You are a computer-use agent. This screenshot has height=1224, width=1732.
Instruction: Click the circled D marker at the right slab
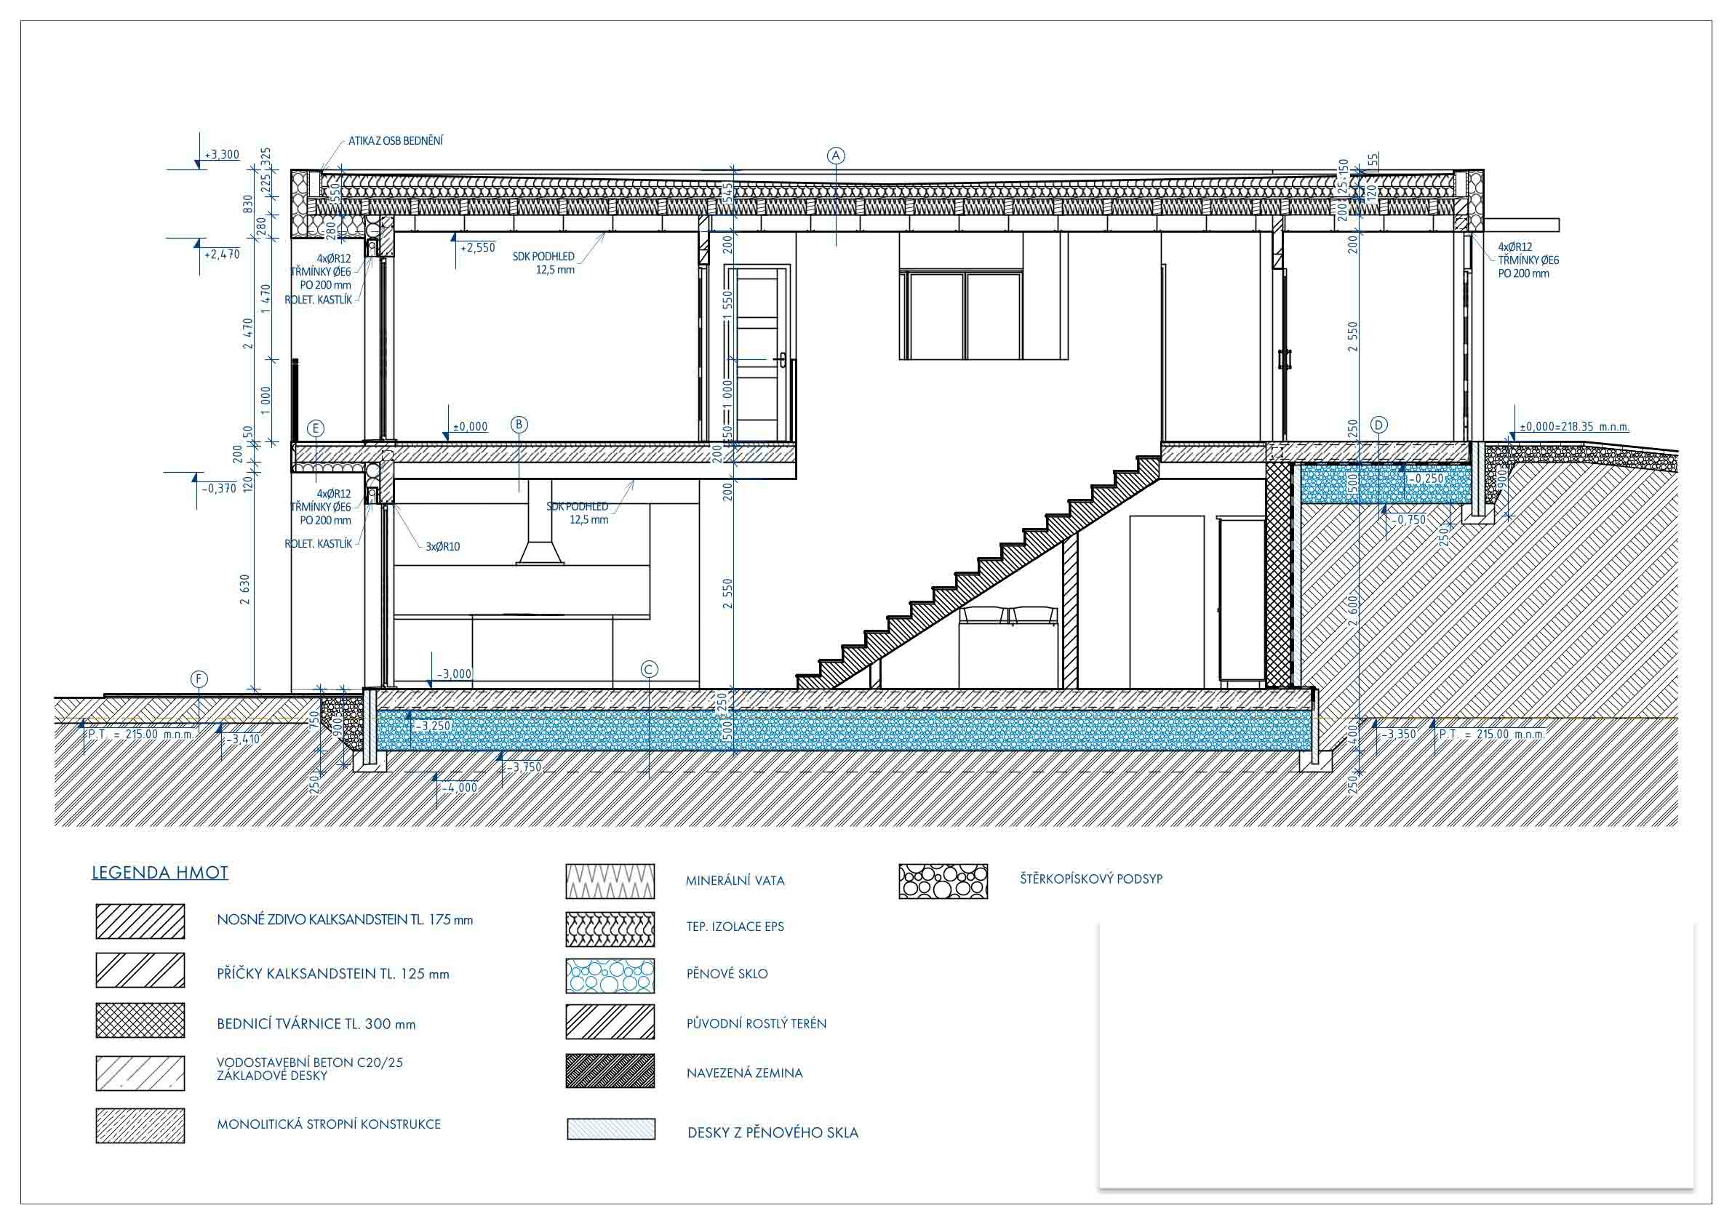point(1378,425)
